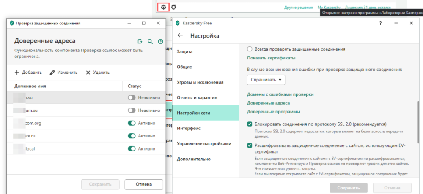The image size is (423, 194).
Task: Open Общие settings section
Action: point(206,67)
